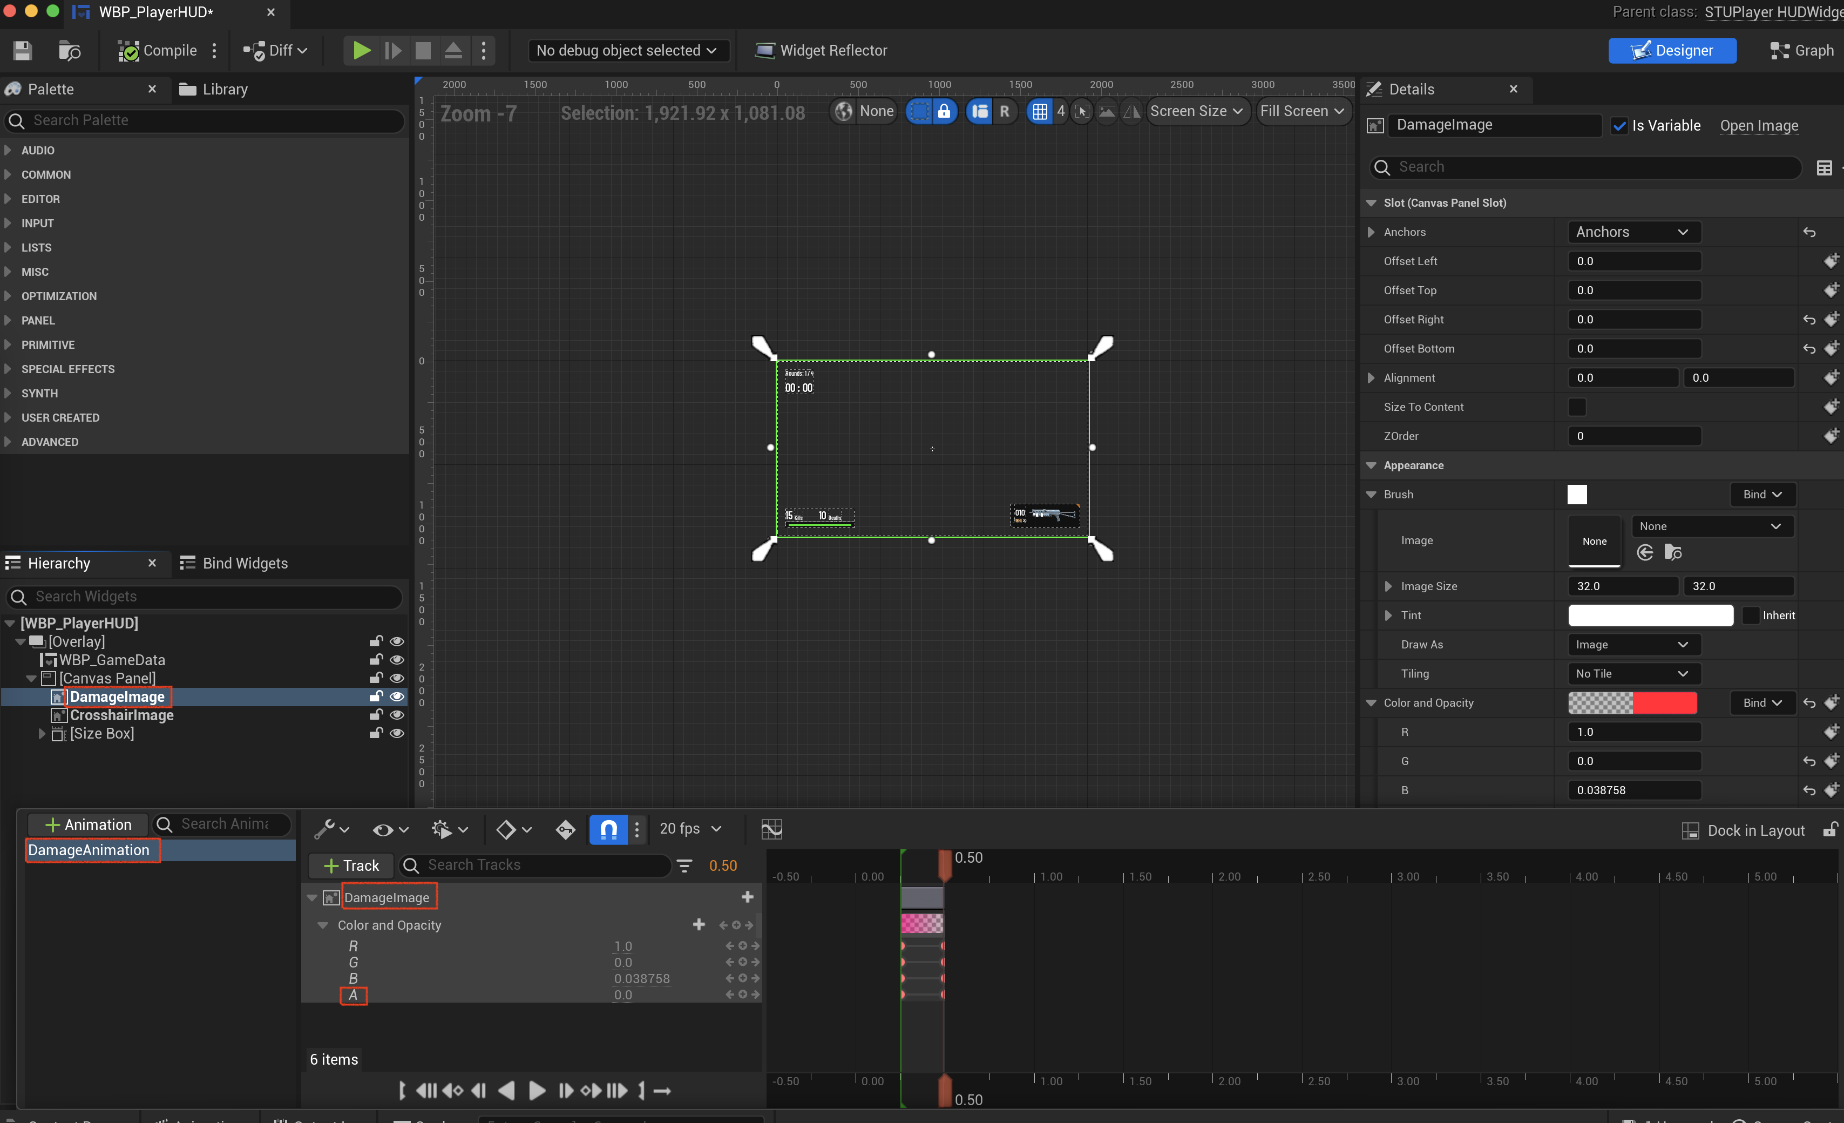
Task: Toggle the layout grid snapping icon
Action: (x=1040, y=112)
